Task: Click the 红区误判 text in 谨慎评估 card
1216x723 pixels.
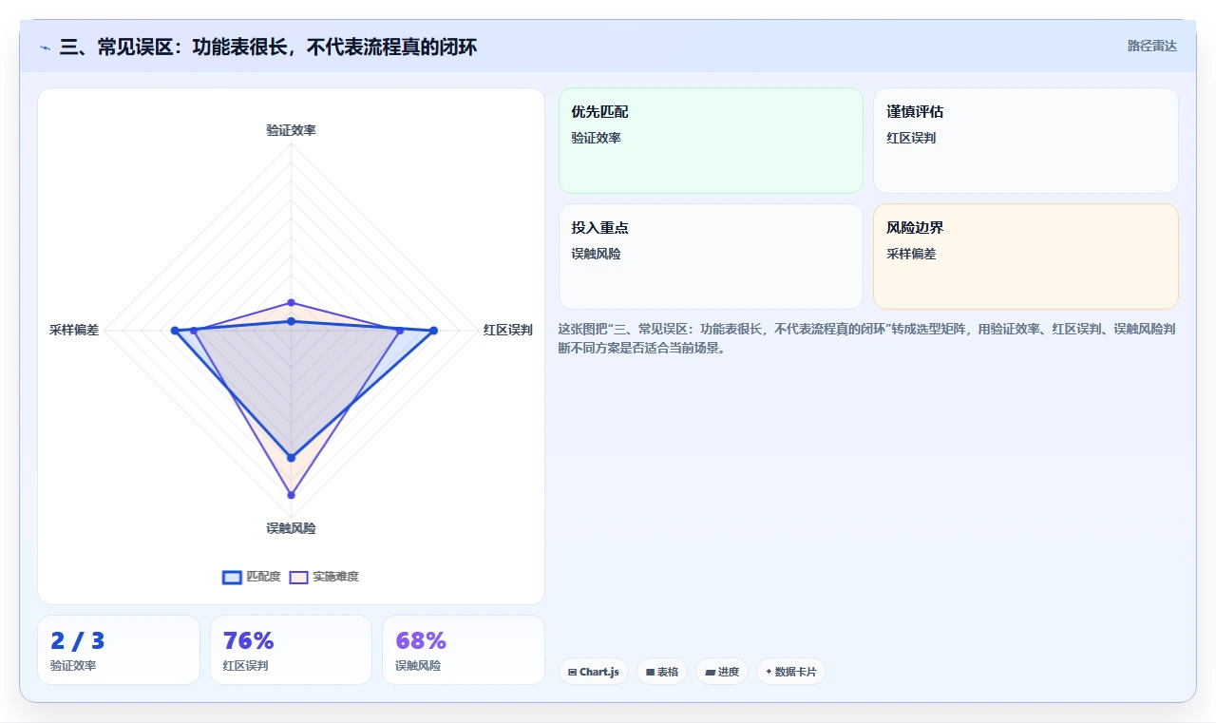Action: [911, 138]
